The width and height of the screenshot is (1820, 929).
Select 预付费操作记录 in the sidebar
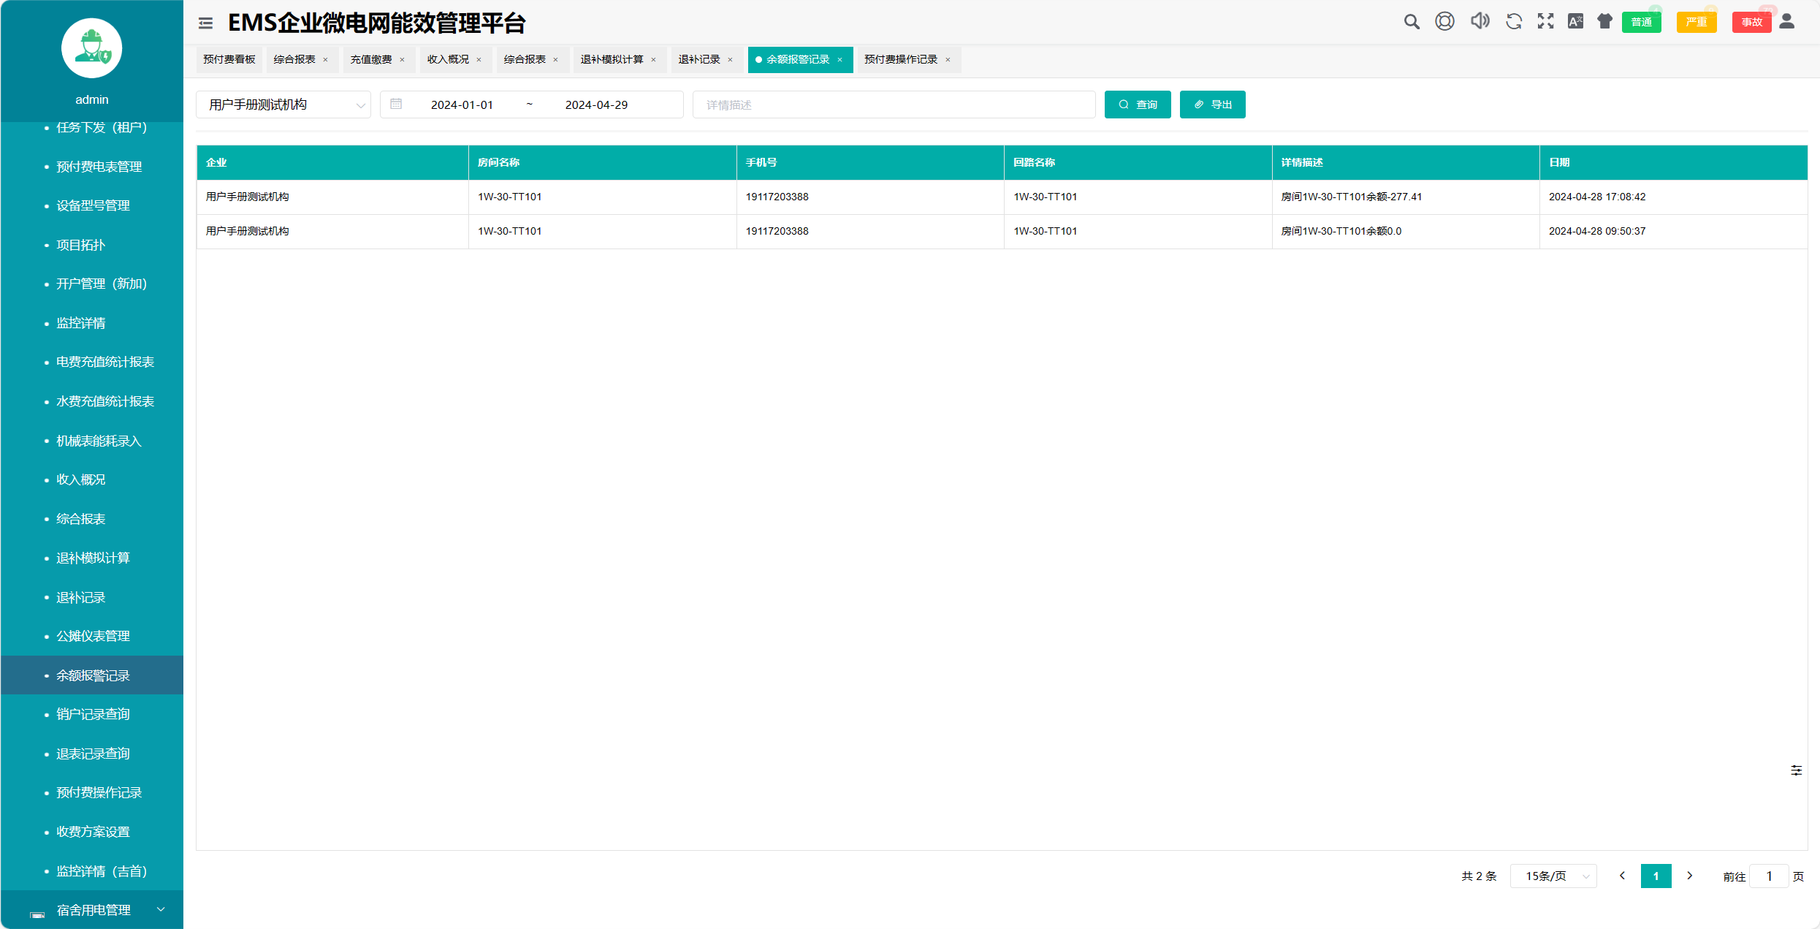(x=99, y=792)
